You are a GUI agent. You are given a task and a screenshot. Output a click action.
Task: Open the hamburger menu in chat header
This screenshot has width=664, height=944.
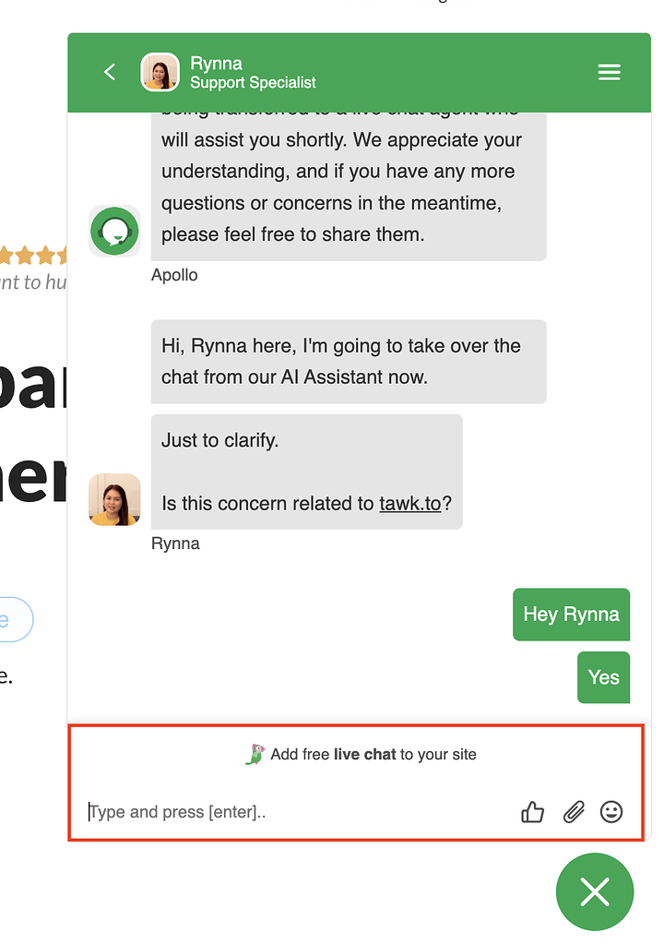pos(609,72)
